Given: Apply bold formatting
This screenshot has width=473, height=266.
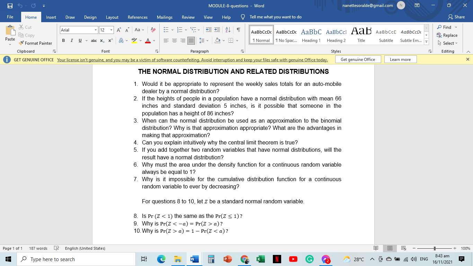Looking at the screenshot, I should point(63,40).
